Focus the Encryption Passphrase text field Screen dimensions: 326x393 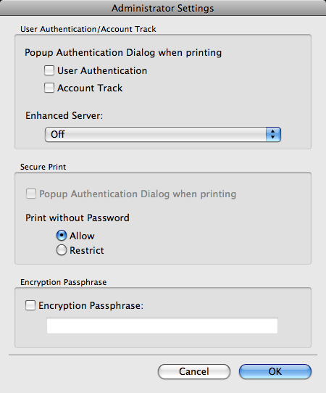tap(162, 326)
